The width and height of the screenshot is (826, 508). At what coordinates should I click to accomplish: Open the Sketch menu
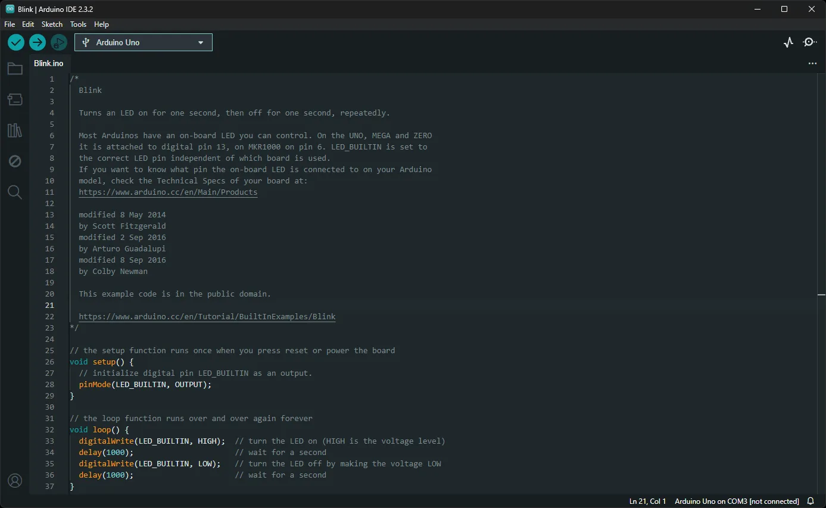[x=52, y=24]
